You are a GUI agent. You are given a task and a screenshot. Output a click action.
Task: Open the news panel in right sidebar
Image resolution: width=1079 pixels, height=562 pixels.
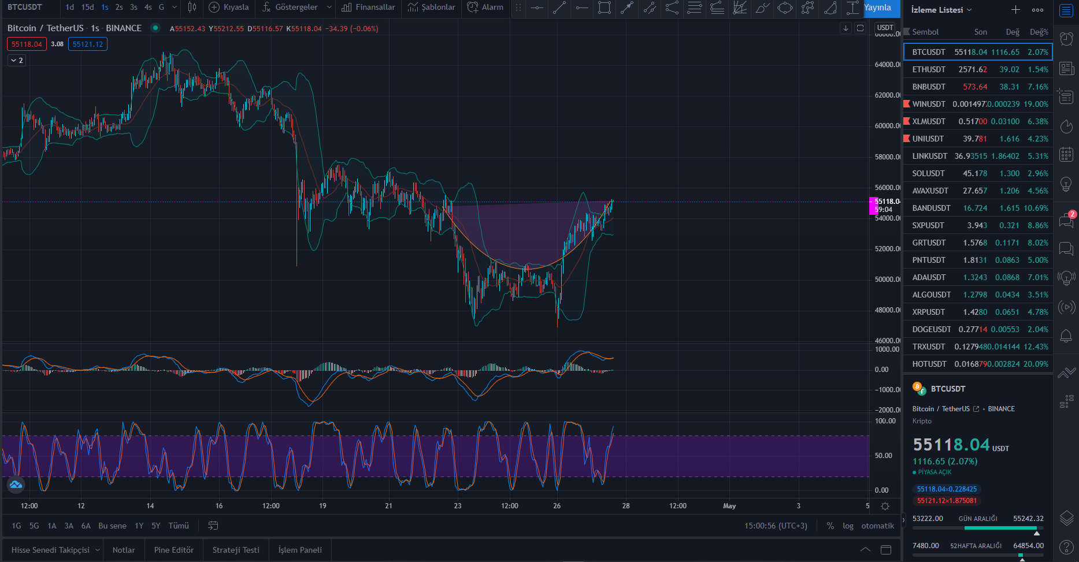[x=1066, y=69]
